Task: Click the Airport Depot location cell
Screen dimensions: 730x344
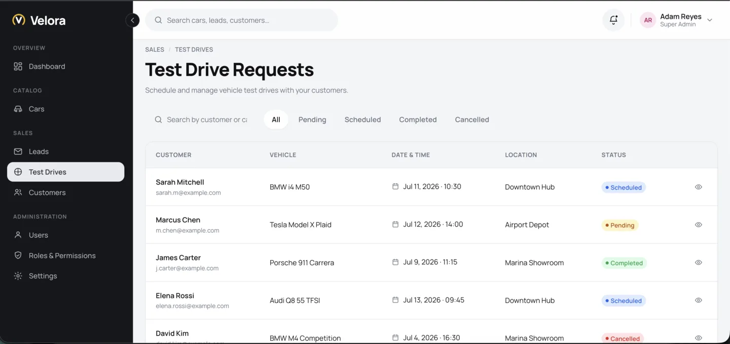Action: (x=527, y=225)
